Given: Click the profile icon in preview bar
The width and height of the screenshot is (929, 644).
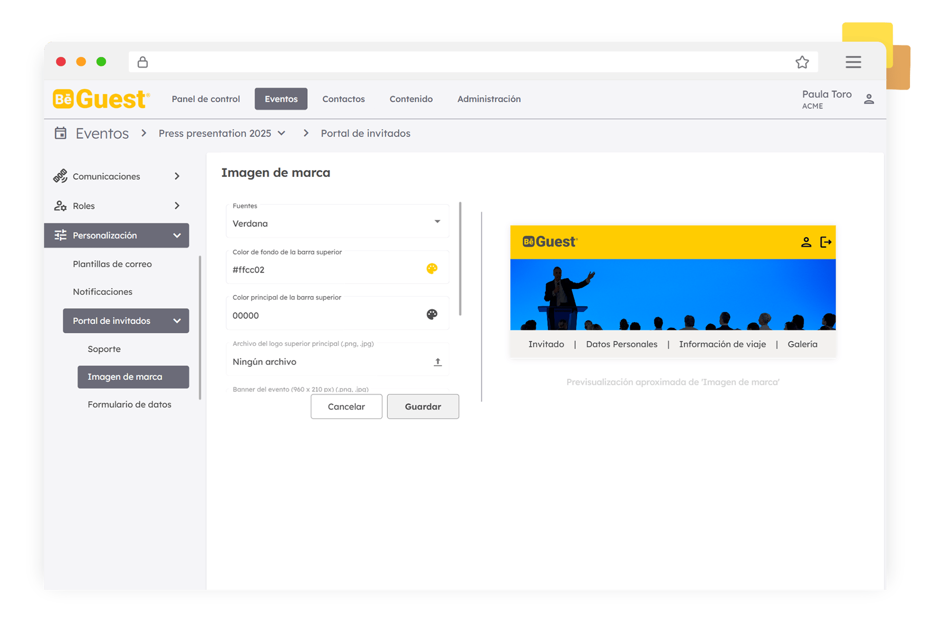Looking at the screenshot, I should click(x=806, y=242).
